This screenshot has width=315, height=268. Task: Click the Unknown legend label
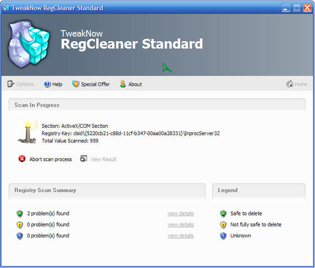click(x=240, y=235)
